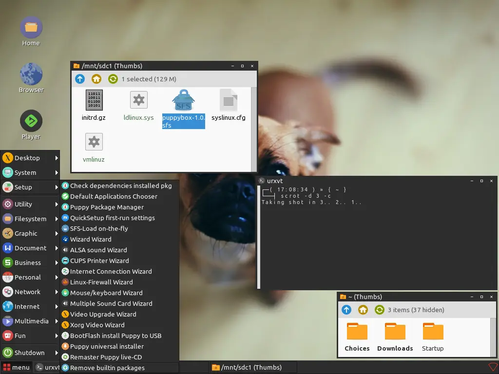This screenshot has height=374, width=499.
Task: Maximize the urxvt terminal window
Action: click(x=481, y=181)
